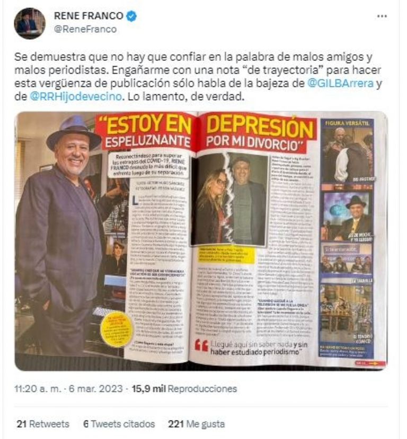Screen dimensions: 407x439
Task: Open the 11:20 a. m. timestamp
Action: tap(38, 389)
